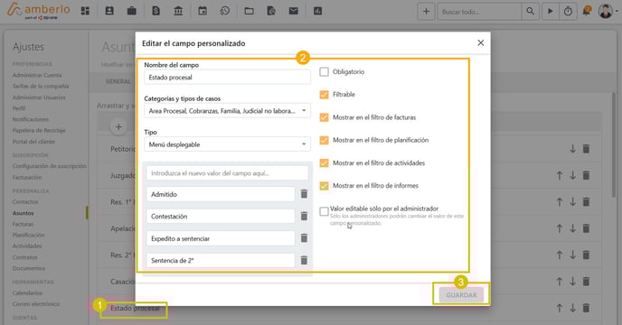Start the timer play button

pos(551,12)
